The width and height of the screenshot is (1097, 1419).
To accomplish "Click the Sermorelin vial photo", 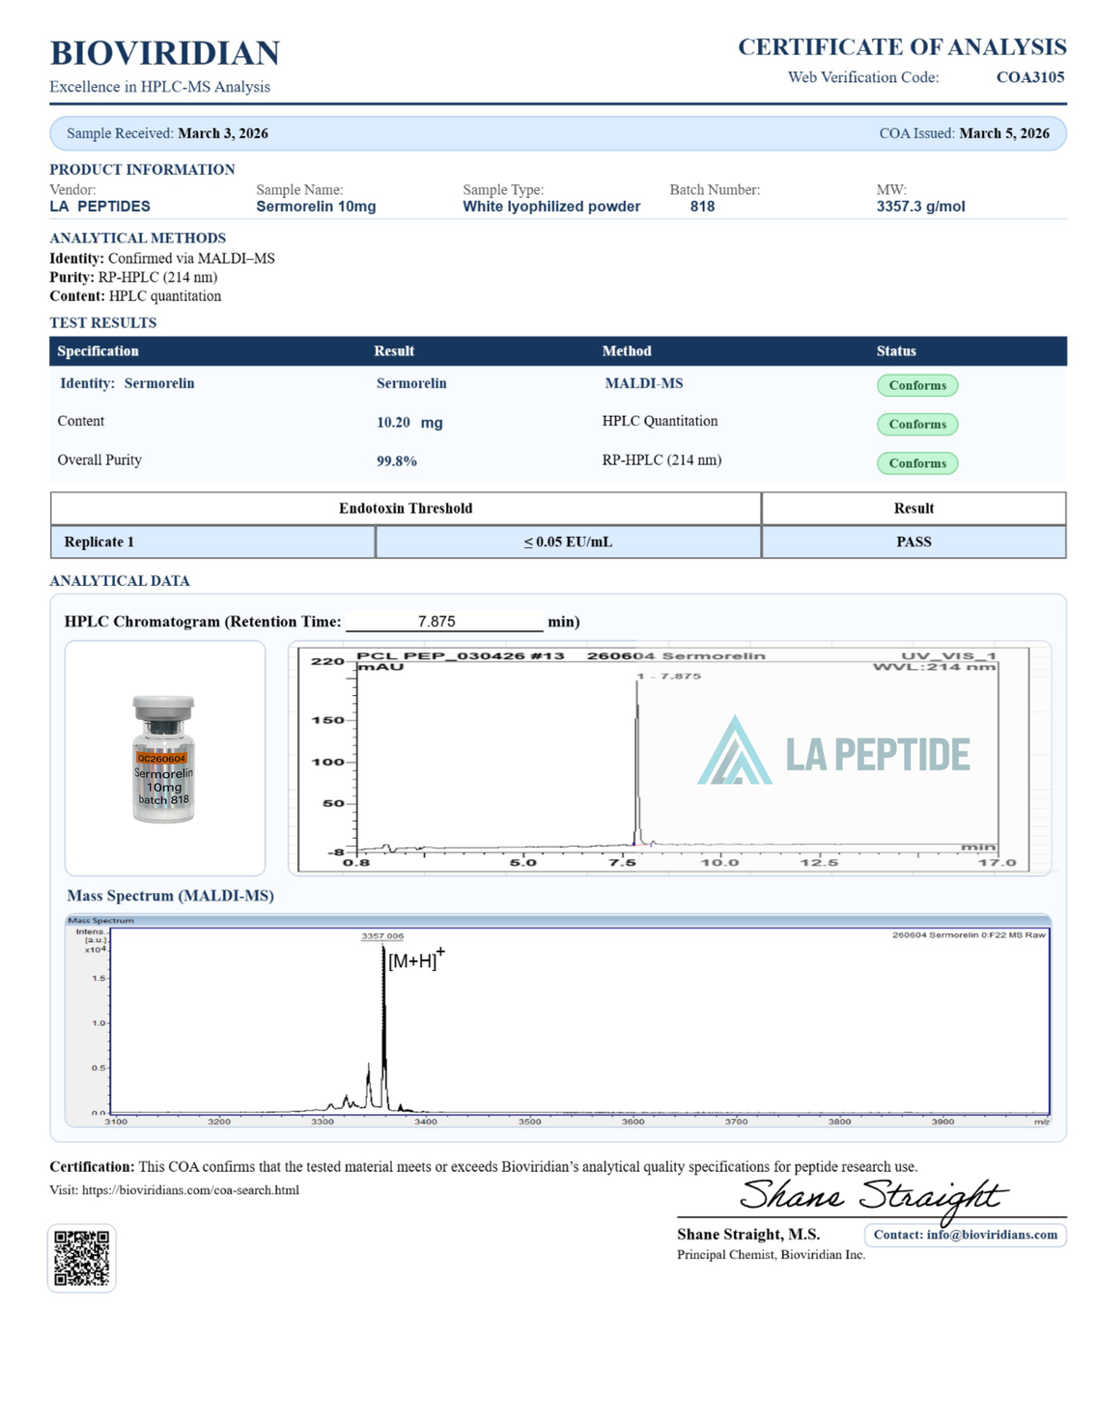I will click(164, 759).
